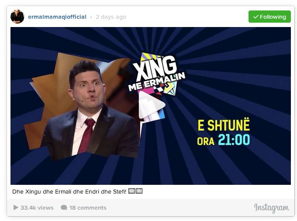Click the speech bubble comments icon
Viewport: 297px width, 221px height.
click(64, 207)
